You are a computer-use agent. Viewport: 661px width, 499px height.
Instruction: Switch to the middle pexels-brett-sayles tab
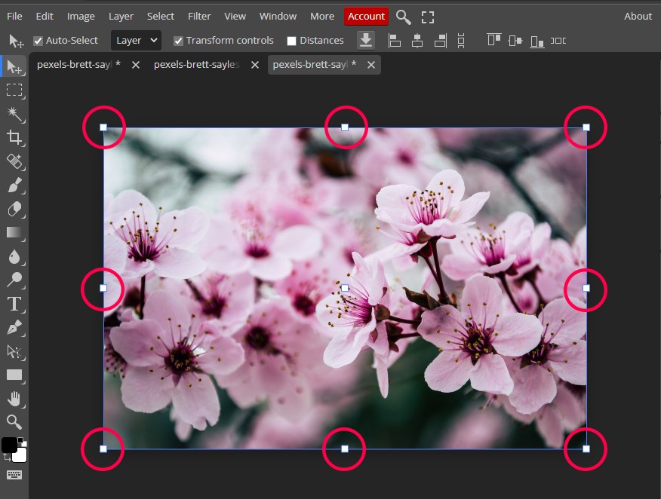(196, 65)
